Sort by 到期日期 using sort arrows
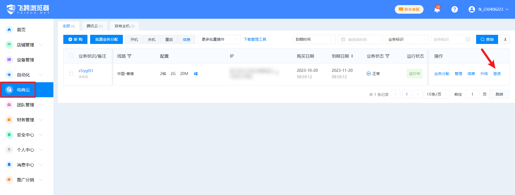This screenshot has height=195, width=515. (x=352, y=56)
